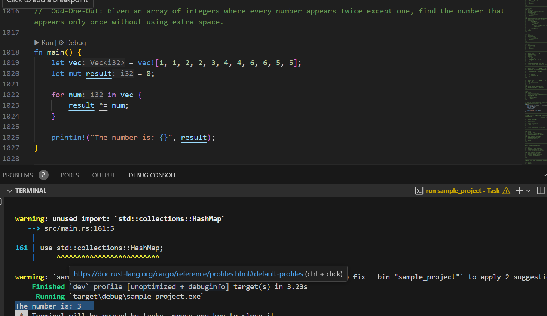Collapse the TERMINAL section chevron
This screenshot has width=547, height=316.
(10, 191)
